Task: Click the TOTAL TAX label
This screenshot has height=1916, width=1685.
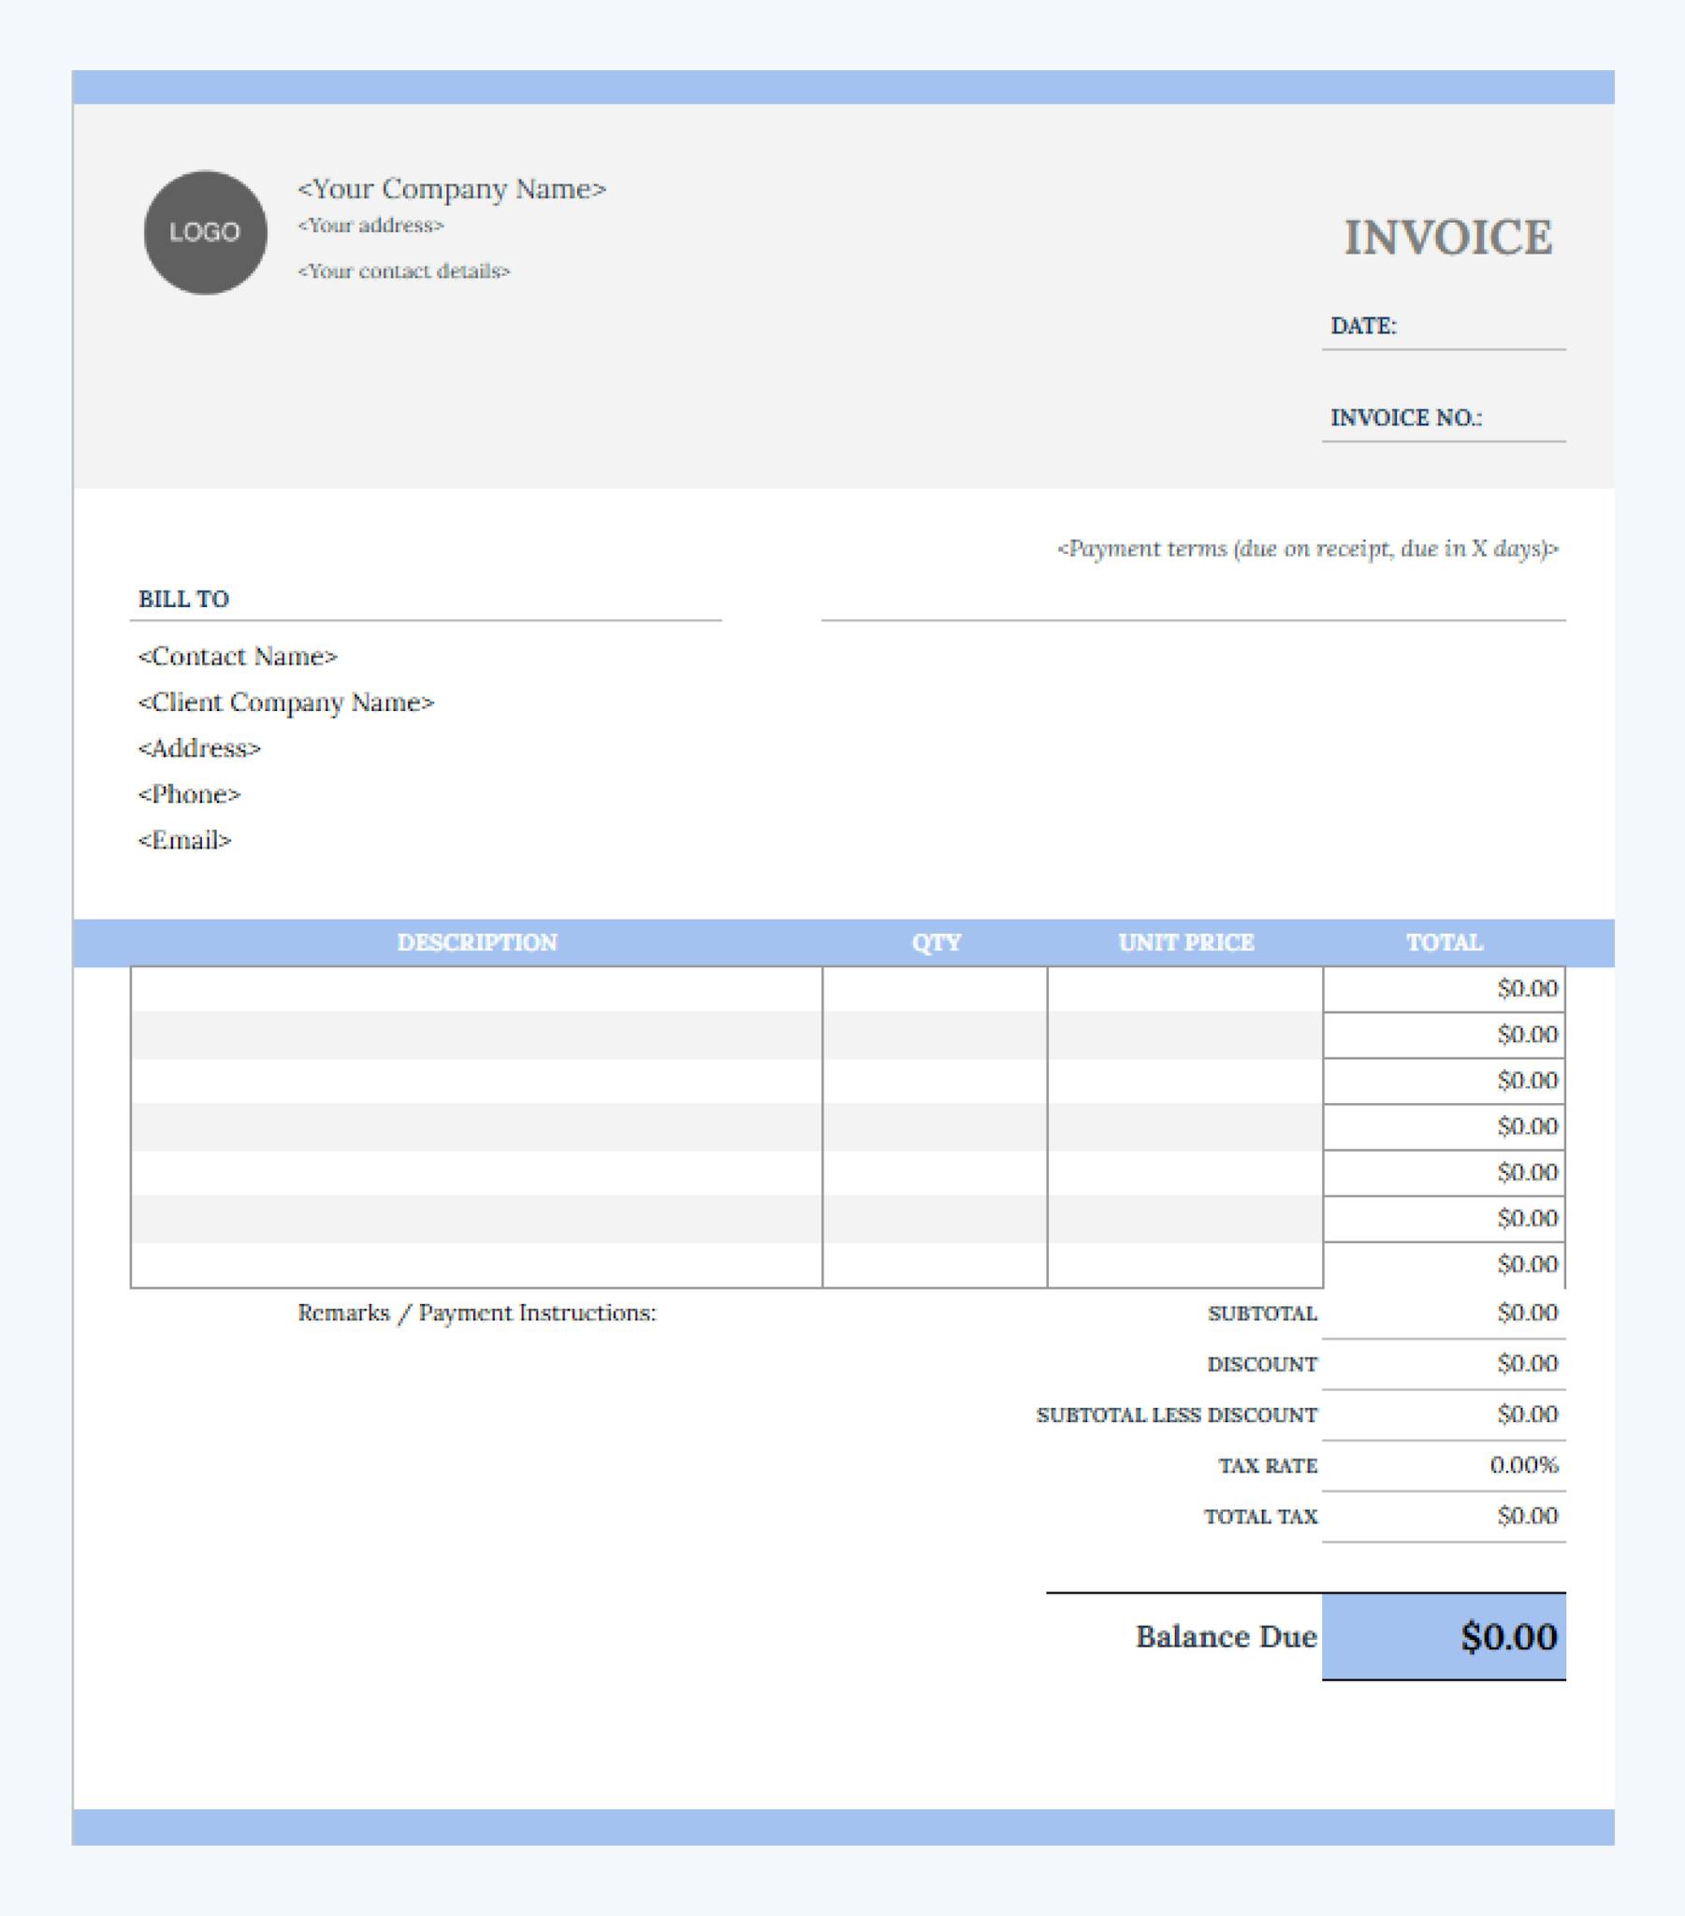Action: (1261, 1516)
